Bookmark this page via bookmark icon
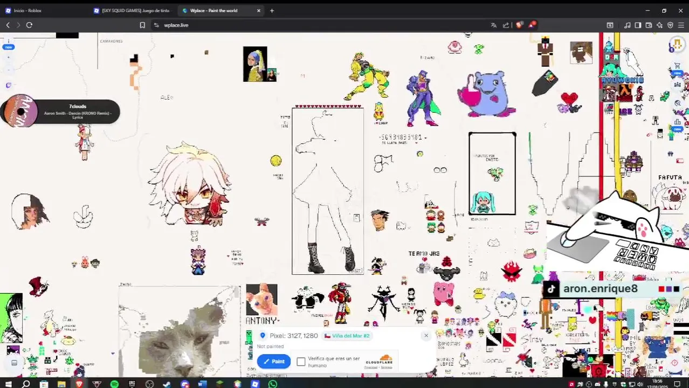 (x=142, y=25)
